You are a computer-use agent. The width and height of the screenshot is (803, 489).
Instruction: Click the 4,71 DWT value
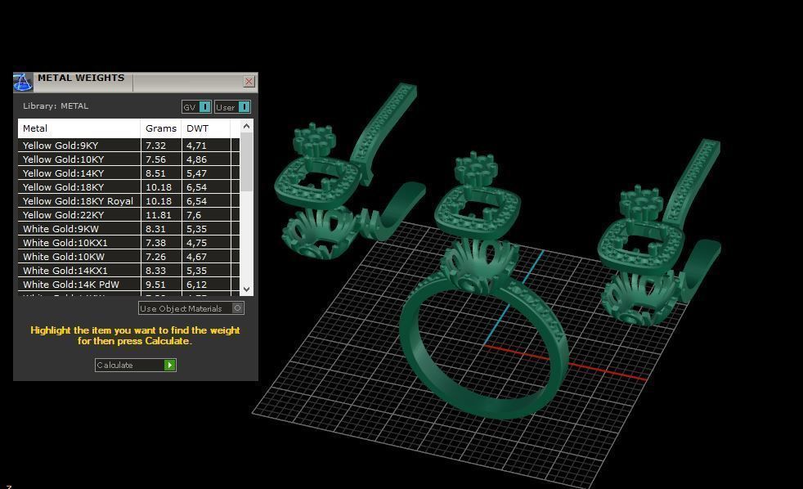point(196,146)
